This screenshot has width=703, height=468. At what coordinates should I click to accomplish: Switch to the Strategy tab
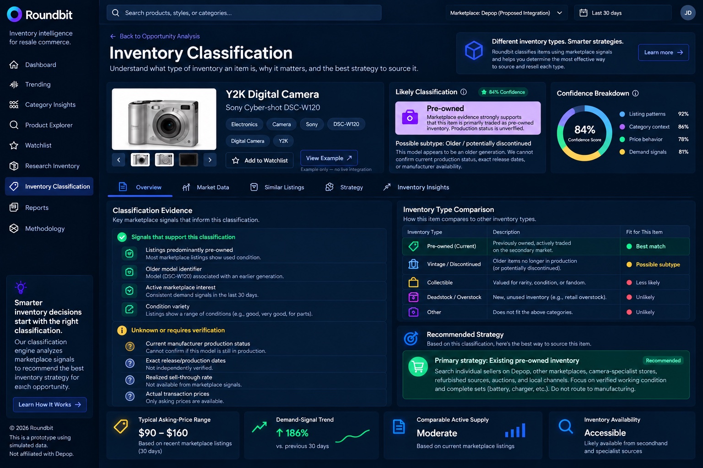tap(344, 187)
